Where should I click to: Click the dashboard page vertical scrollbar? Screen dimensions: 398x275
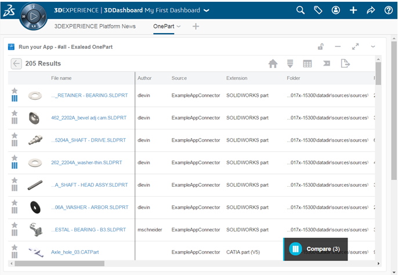pos(394,110)
